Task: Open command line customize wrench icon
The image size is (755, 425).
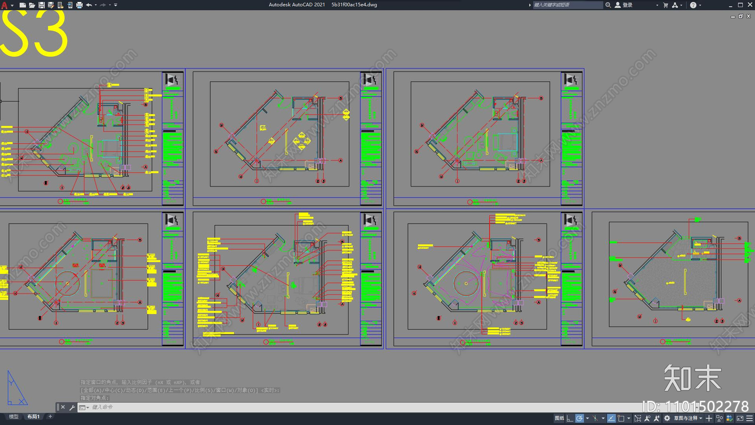Action: [72, 407]
